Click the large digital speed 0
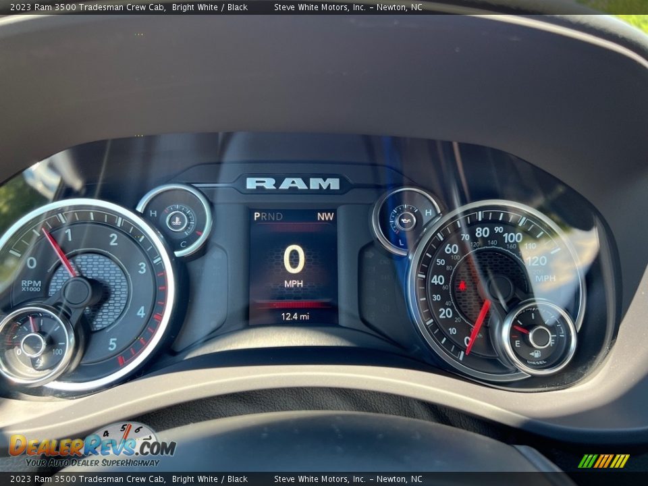 click(294, 259)
